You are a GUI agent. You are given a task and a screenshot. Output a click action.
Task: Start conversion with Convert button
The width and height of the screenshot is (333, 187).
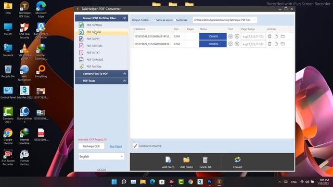[237, 163]
